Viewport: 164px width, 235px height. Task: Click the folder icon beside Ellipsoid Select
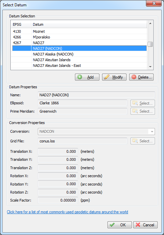tap(135, 103)
